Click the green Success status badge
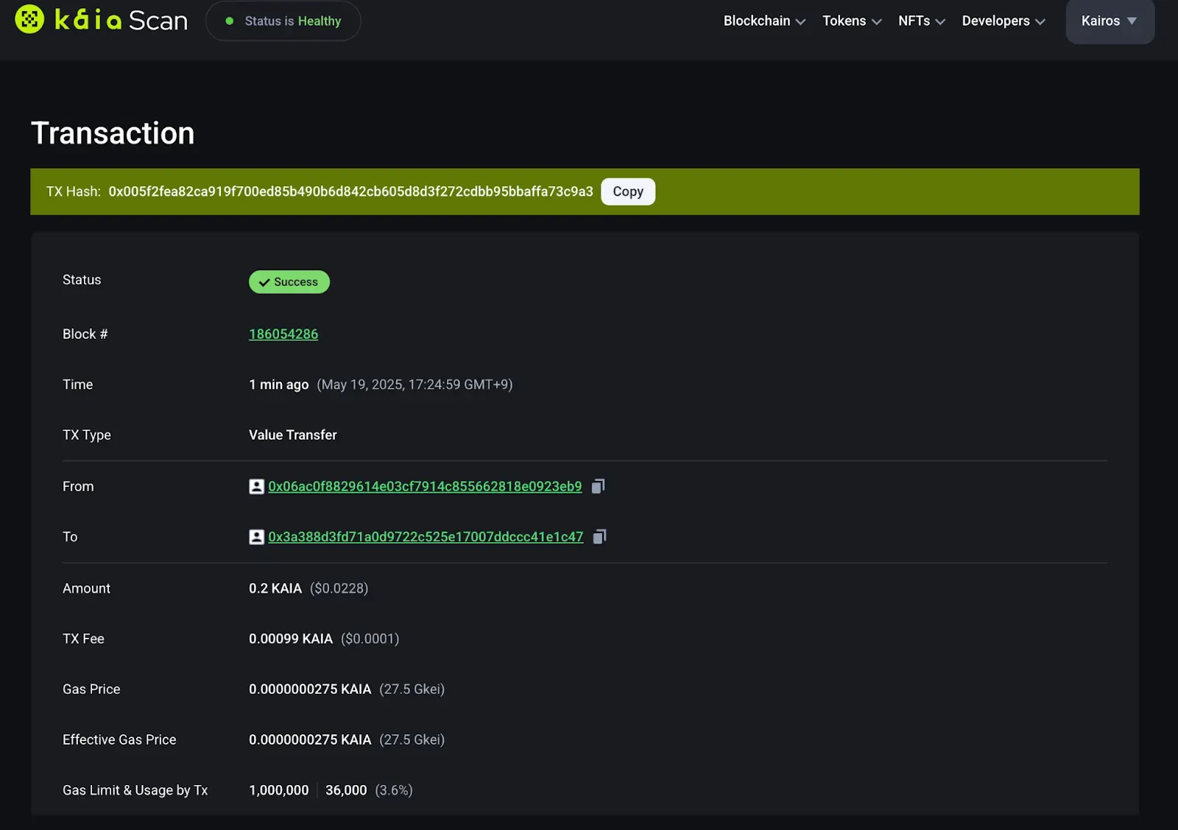 point(289,282)
